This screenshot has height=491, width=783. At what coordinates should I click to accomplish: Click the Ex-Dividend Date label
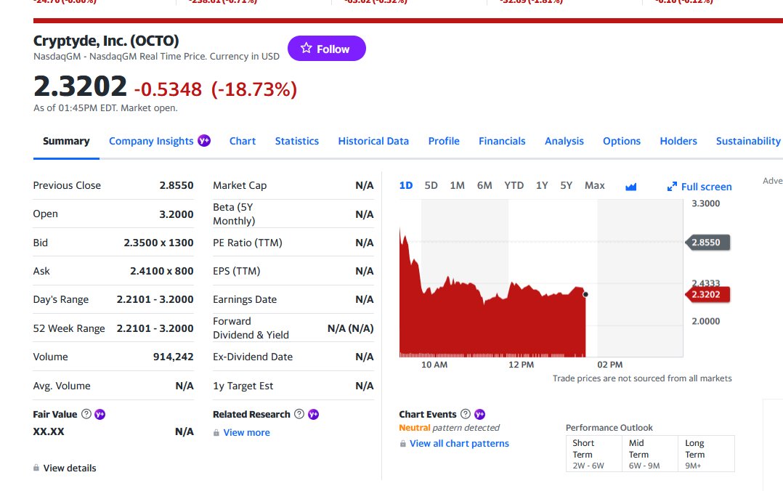[x=253, y=357]
